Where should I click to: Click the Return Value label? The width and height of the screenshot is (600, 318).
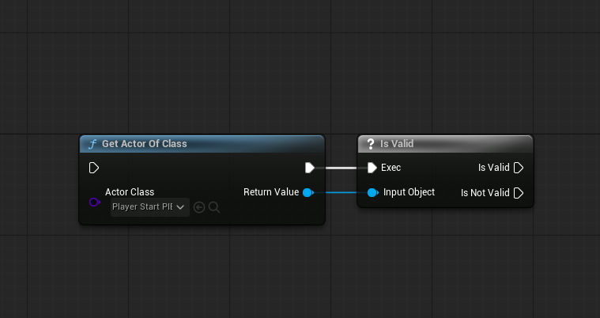point(271,192)
